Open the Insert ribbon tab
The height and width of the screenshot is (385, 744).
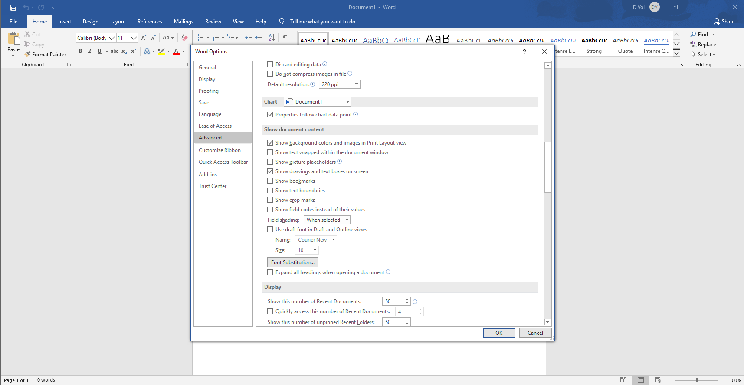click(x=65, y=22)
